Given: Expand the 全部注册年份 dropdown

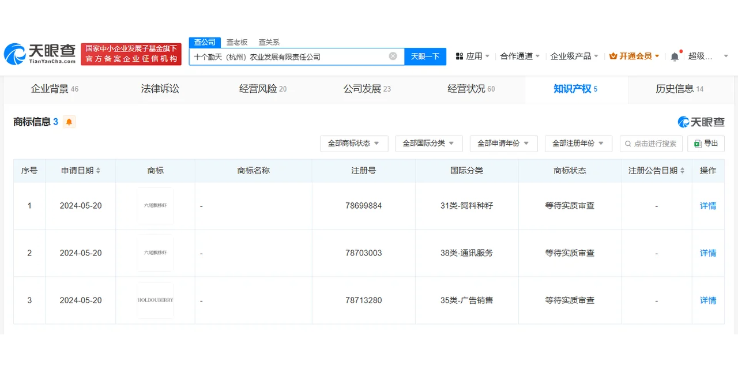Looking at the screenshot, I should pos(578,144).
